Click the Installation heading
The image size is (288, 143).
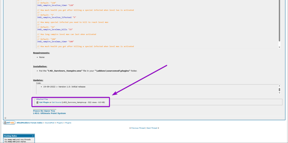pos(40,67)
